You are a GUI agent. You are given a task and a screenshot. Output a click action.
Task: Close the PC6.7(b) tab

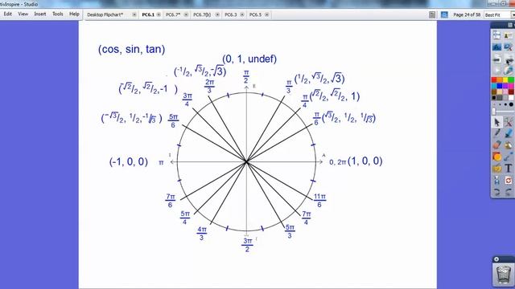point(217,14)
